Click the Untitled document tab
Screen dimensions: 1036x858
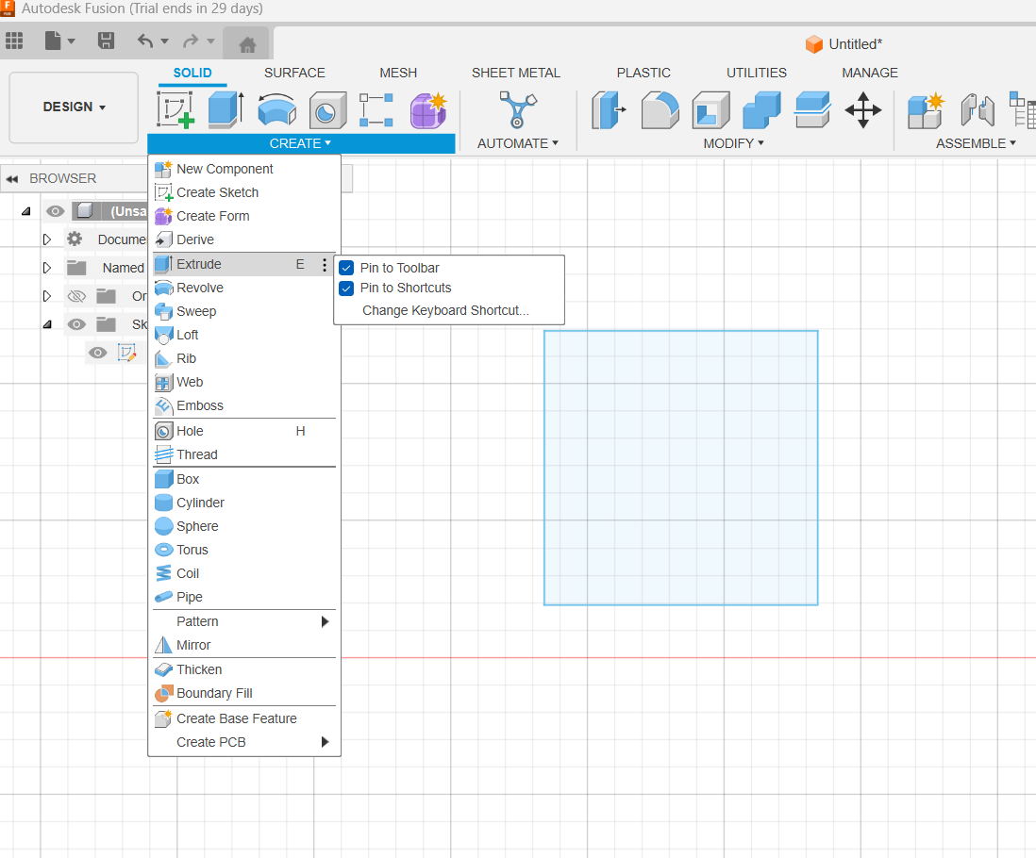[844, 44]
